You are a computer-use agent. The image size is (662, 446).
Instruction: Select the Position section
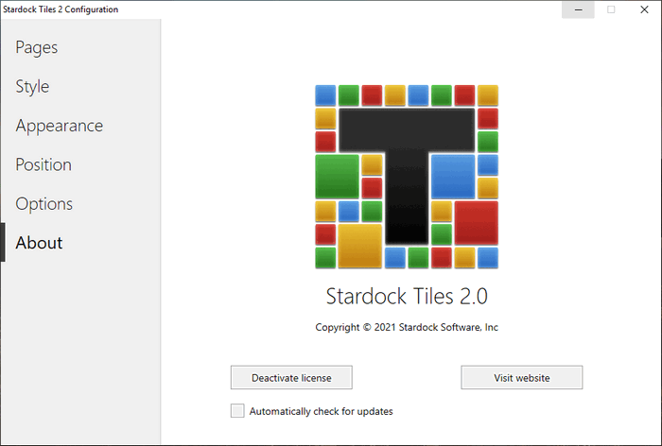coord(44,164)
